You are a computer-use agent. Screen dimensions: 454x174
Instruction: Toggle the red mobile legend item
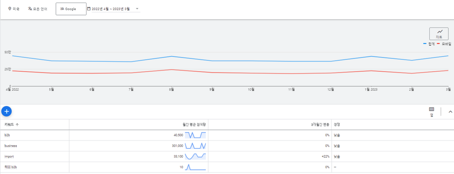(x=444, y=44)
